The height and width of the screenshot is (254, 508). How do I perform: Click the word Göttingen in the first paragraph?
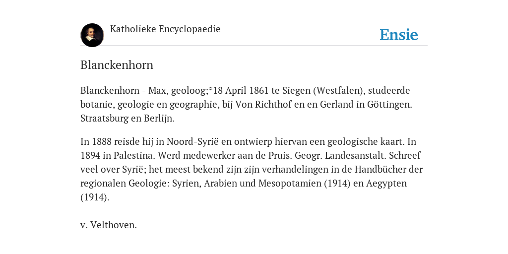click(389, 105)
